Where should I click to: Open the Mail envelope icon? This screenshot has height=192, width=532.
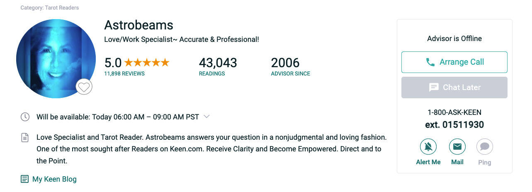(457, 146)
